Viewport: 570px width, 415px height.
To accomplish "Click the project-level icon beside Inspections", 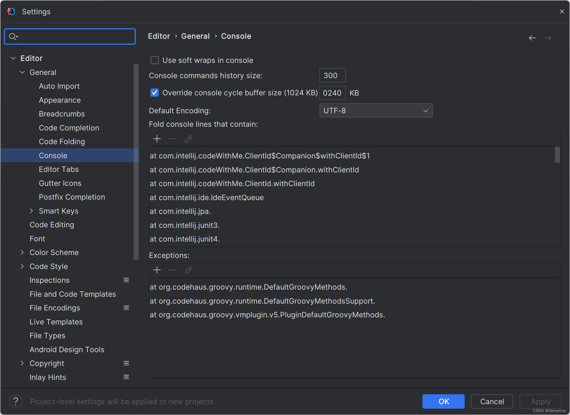I will 126,280.
